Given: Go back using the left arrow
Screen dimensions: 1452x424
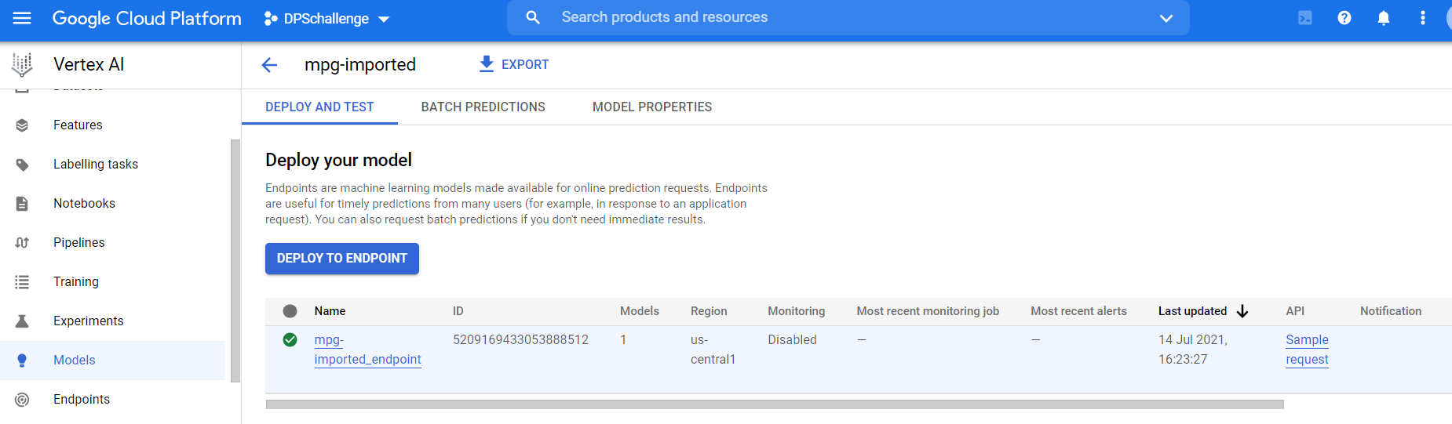Looking at the screenshot, I should coord(269,65).
